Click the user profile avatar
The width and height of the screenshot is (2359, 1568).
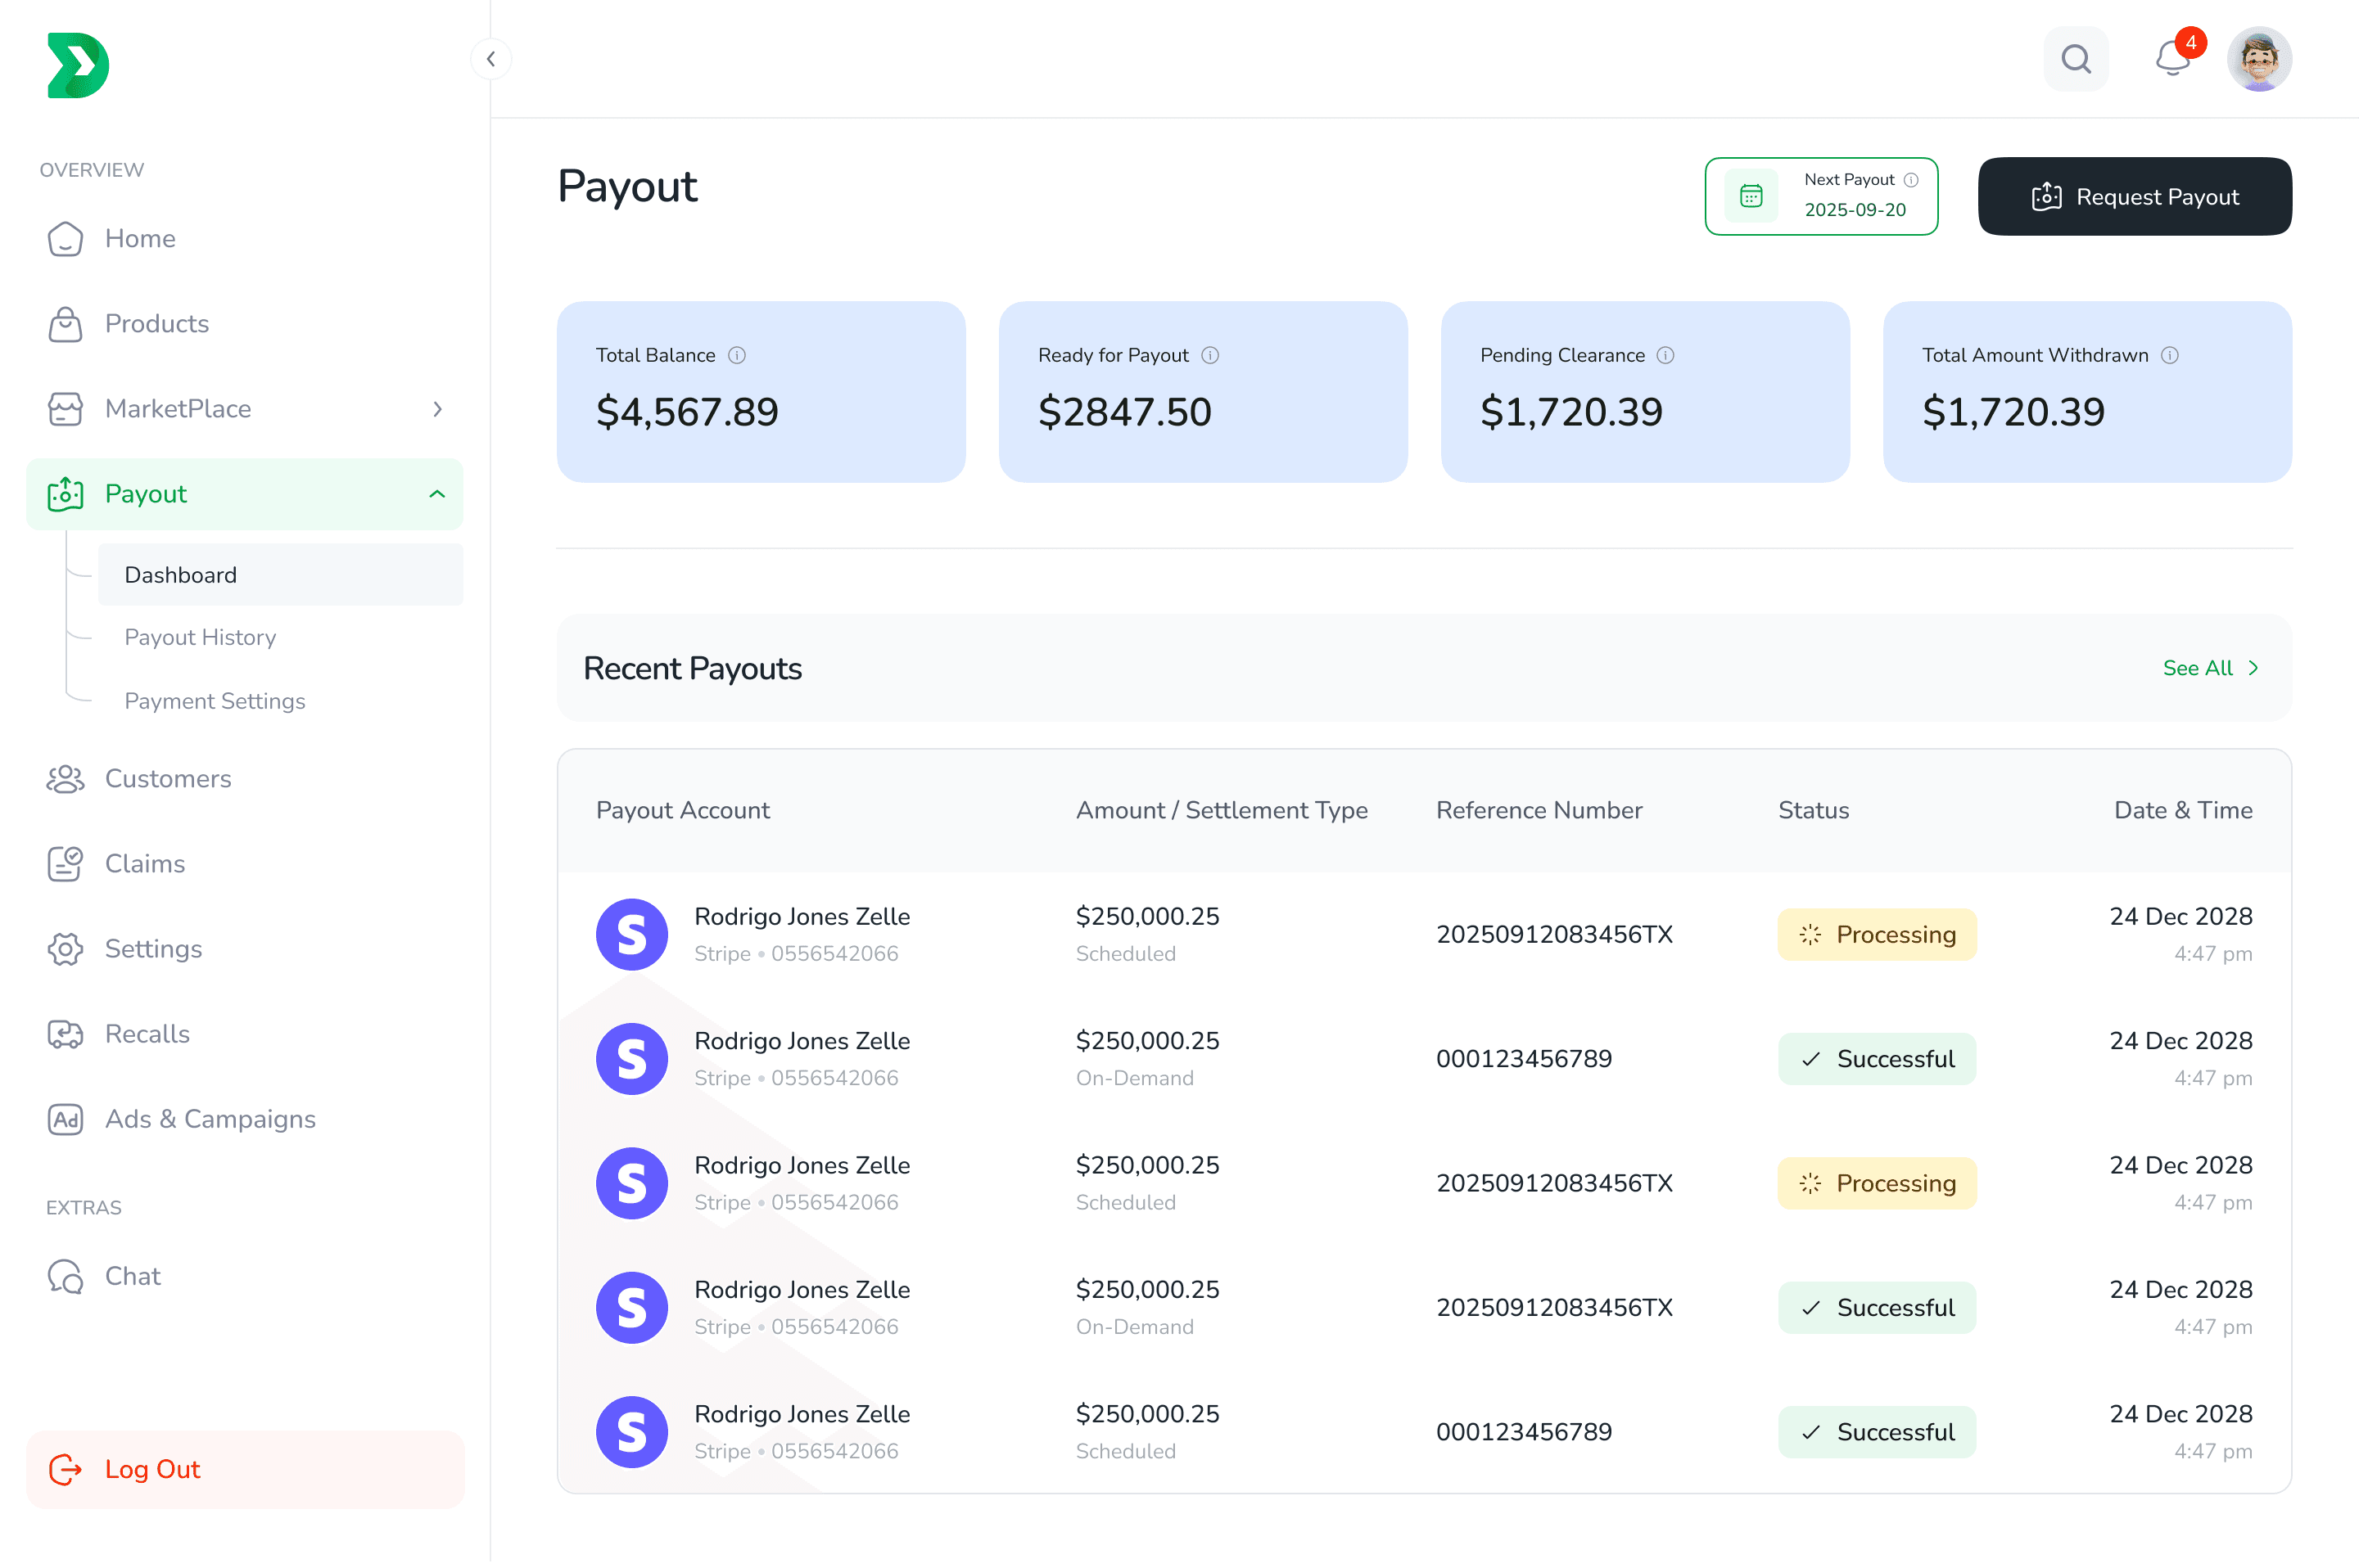[2258, 59]
